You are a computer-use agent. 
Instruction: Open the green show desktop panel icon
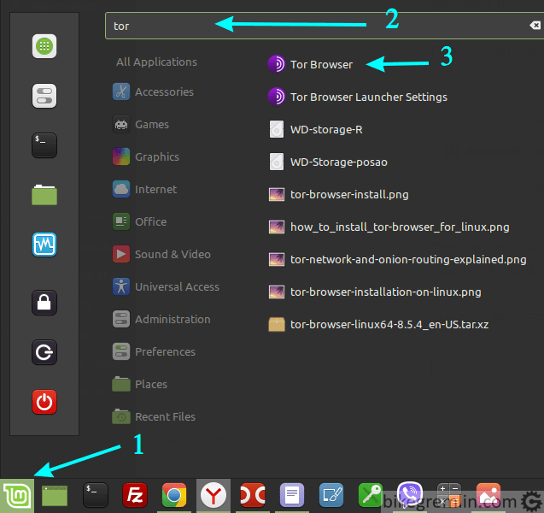(x=55, y=496)
